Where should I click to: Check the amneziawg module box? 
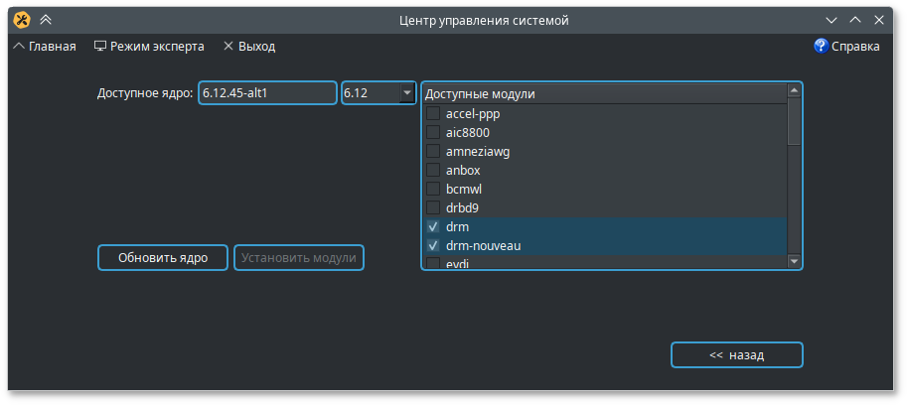pos(433,151)
